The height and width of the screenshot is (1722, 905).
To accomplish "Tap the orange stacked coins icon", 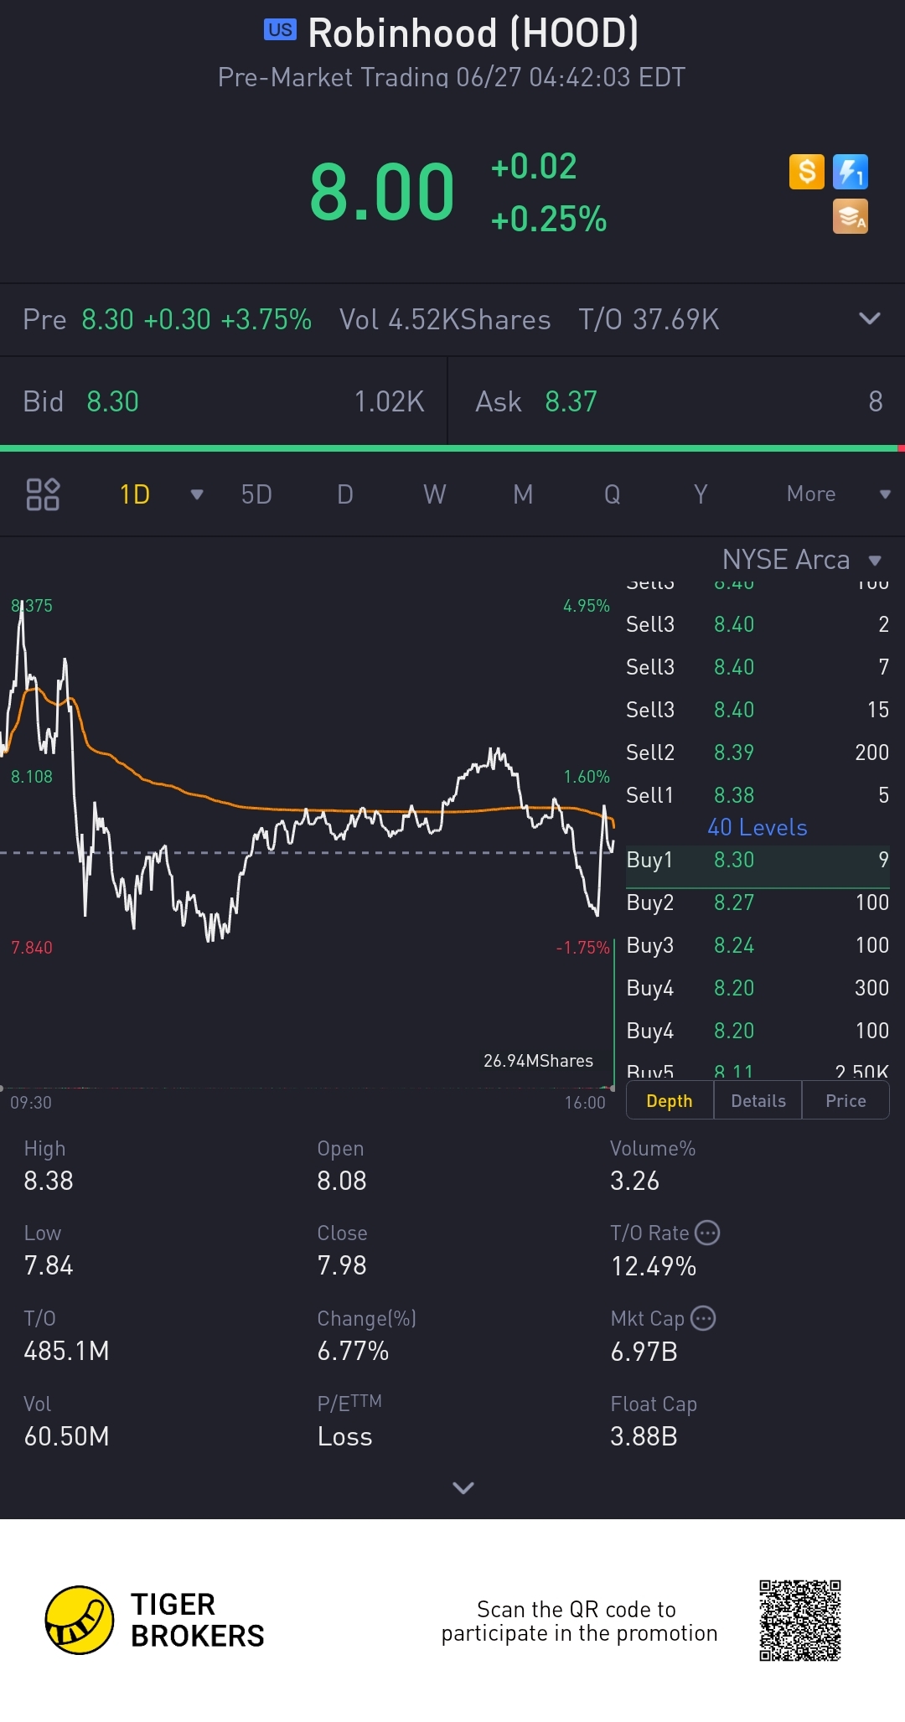I will [851, 216].
